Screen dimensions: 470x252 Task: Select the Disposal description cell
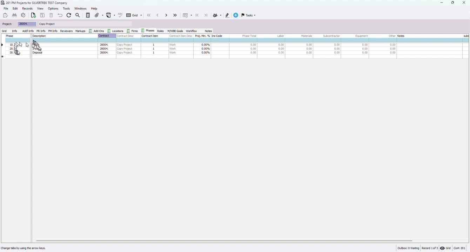pos(65,53)
